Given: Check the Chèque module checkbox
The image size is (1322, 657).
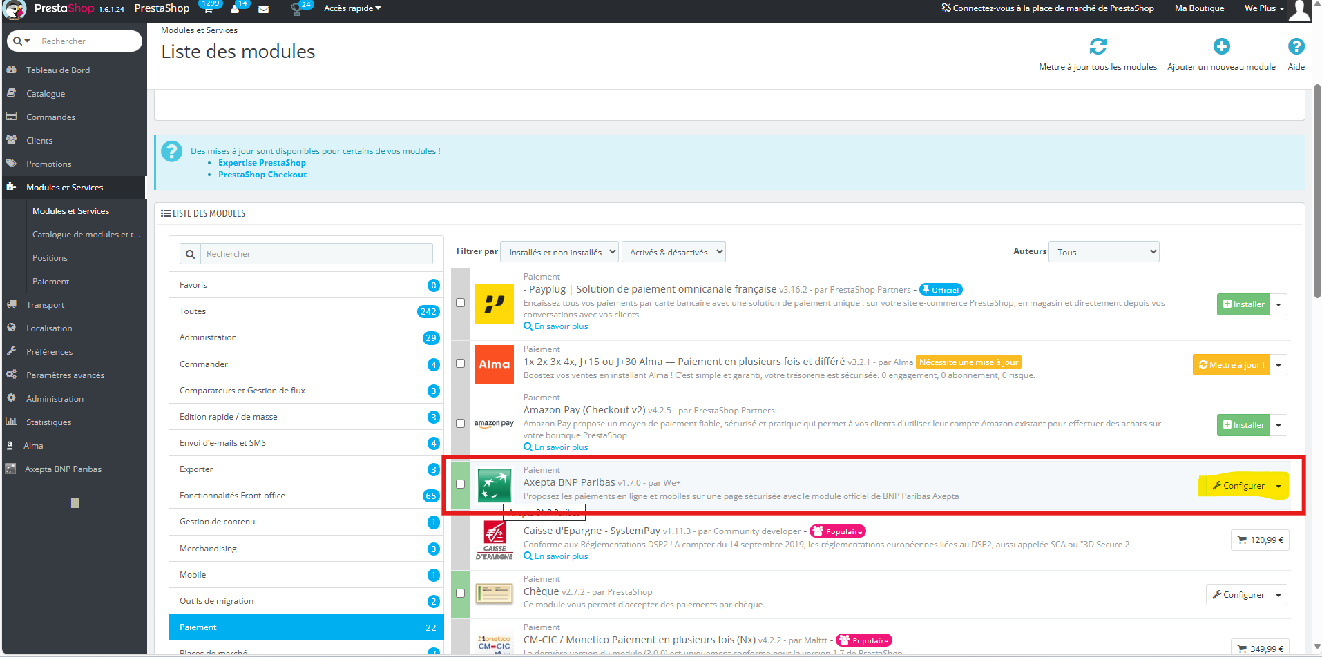Looking at the screenshot, I should tap(461, 593).
